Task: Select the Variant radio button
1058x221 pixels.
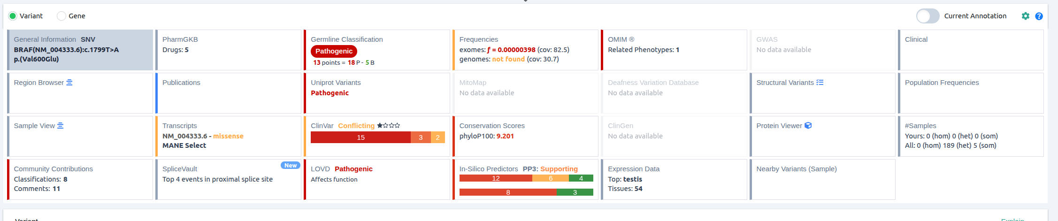Action: [13, 16]
